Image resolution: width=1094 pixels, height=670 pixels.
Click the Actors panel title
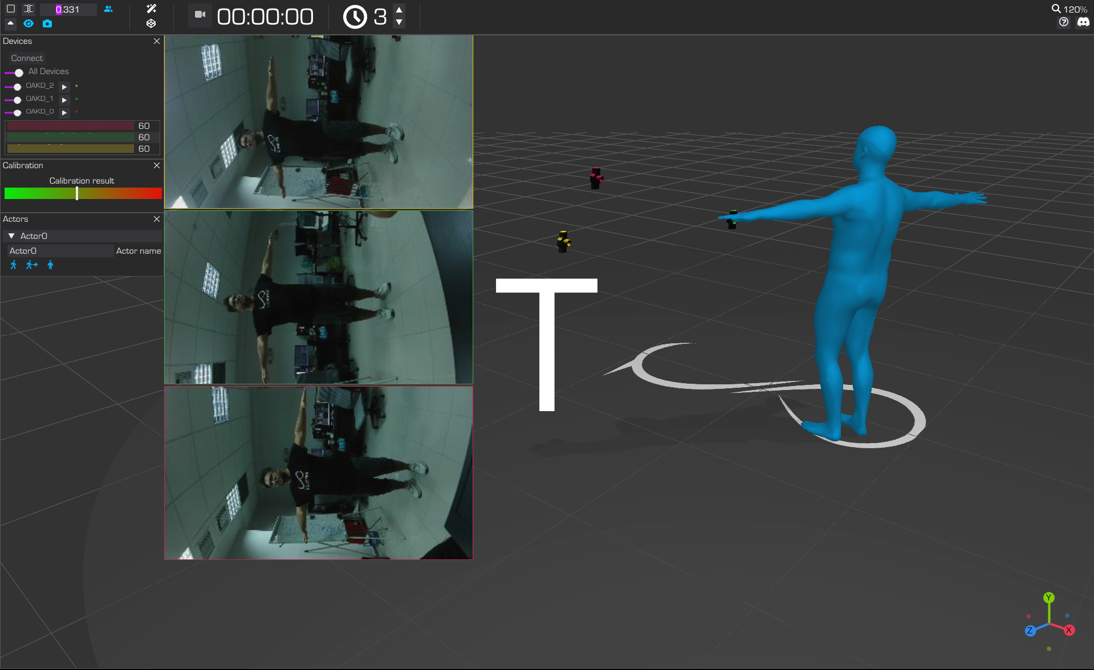15,219
